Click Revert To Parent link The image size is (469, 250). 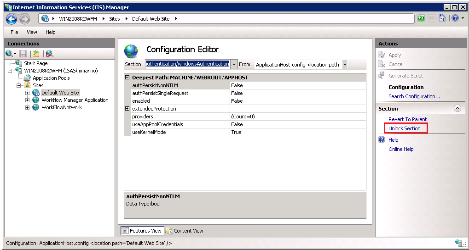pos(407,119)
